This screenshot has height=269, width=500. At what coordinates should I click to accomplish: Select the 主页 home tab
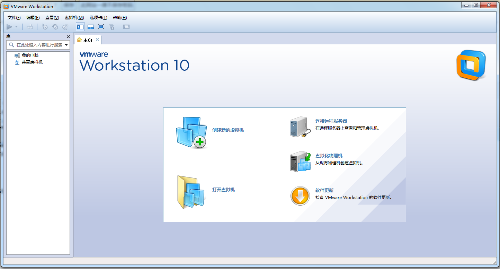(x=85, y=40)
